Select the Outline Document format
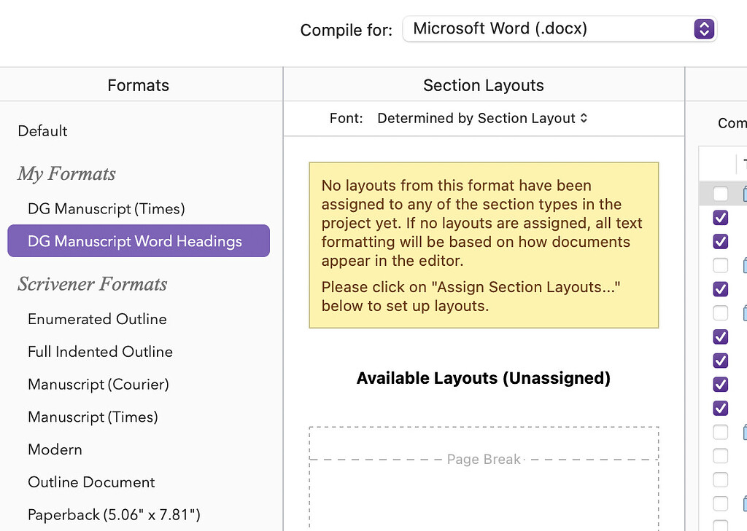 tap(91, 482)
